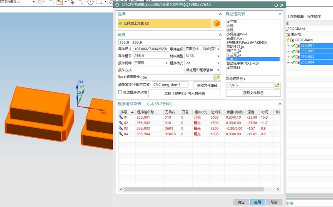Open the work part scope dropdown in toolbar
The height and width of the screenshot is (207, 333).
(x=34, y=2)
